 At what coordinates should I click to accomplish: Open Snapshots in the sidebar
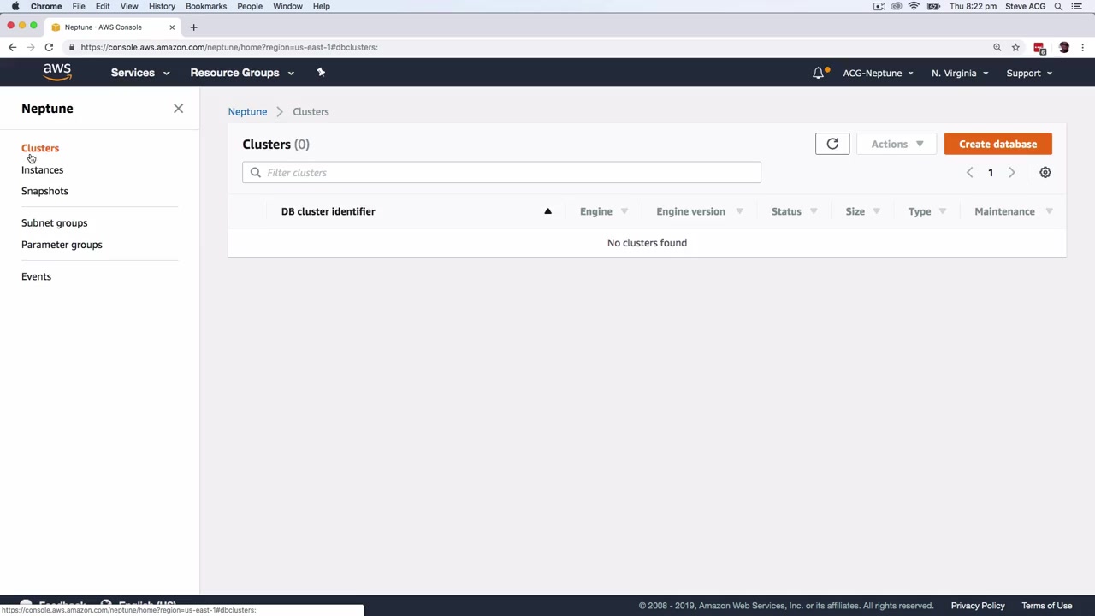[x=44, y=191]
